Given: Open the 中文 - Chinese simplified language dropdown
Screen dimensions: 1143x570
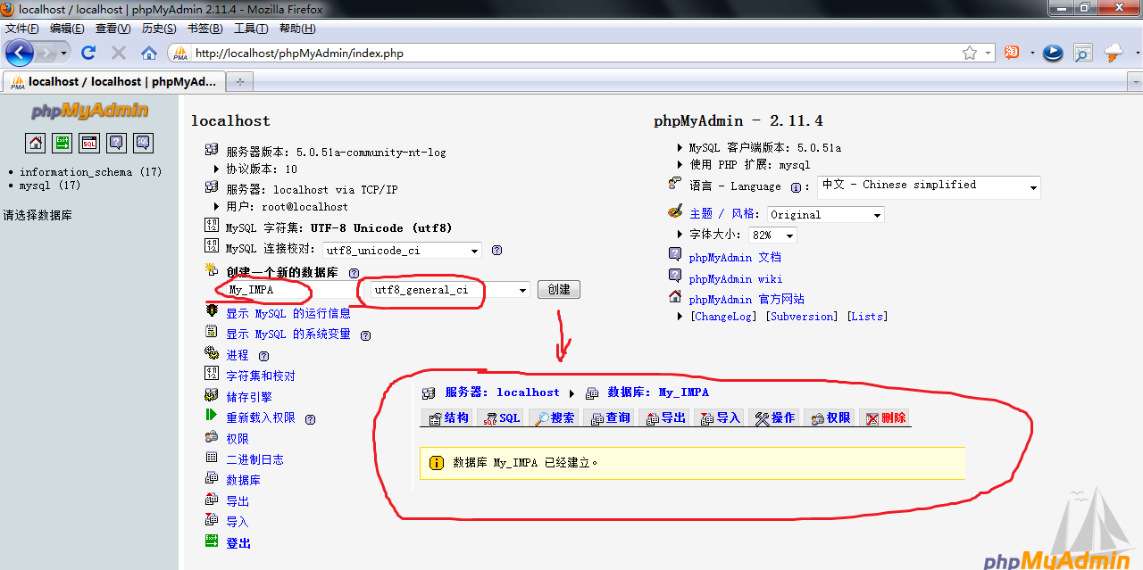Looking at the screenshot, I should [x=930, y=187].
